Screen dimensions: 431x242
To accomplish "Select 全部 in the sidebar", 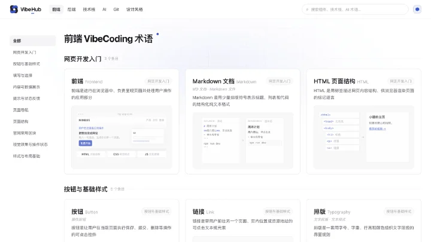I will (x=32, y=41).
